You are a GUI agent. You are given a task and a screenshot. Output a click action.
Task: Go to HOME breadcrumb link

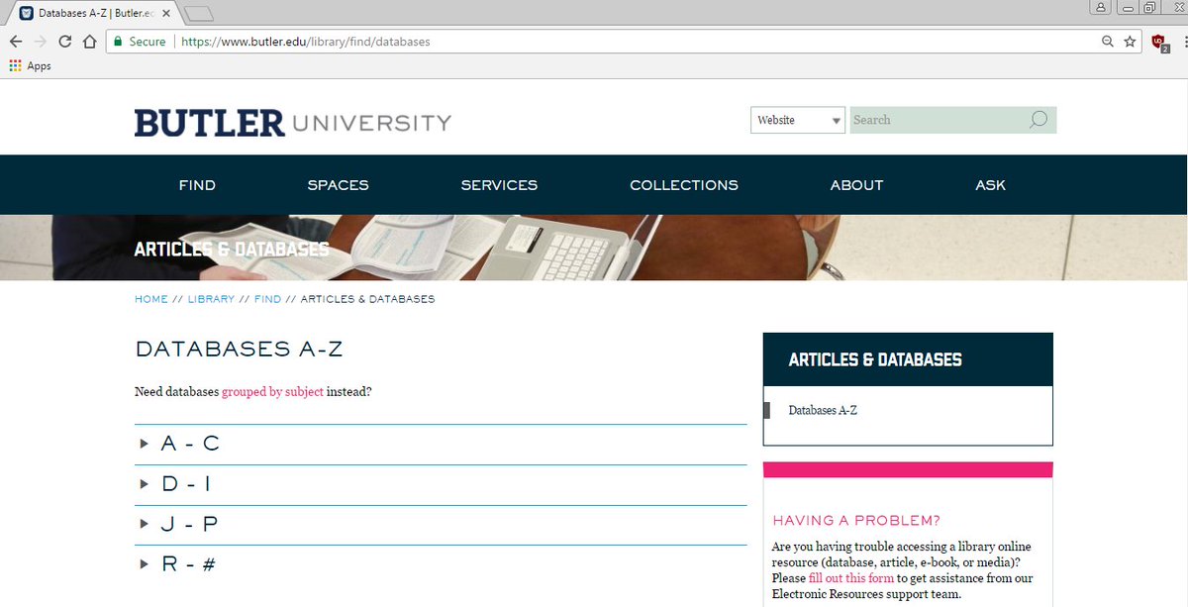point(151,299)
